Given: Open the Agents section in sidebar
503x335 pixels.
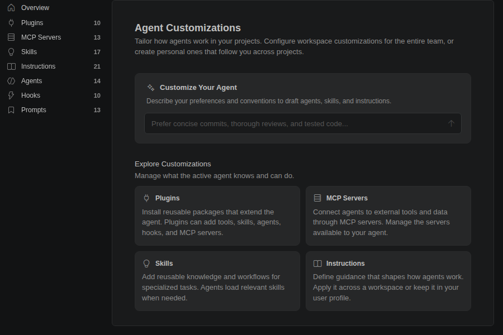Looking at the screenshot, I should (x=54, y=81).
